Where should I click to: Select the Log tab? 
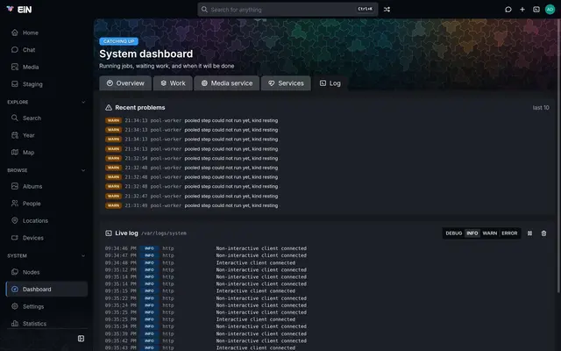(x=330, y=83)
